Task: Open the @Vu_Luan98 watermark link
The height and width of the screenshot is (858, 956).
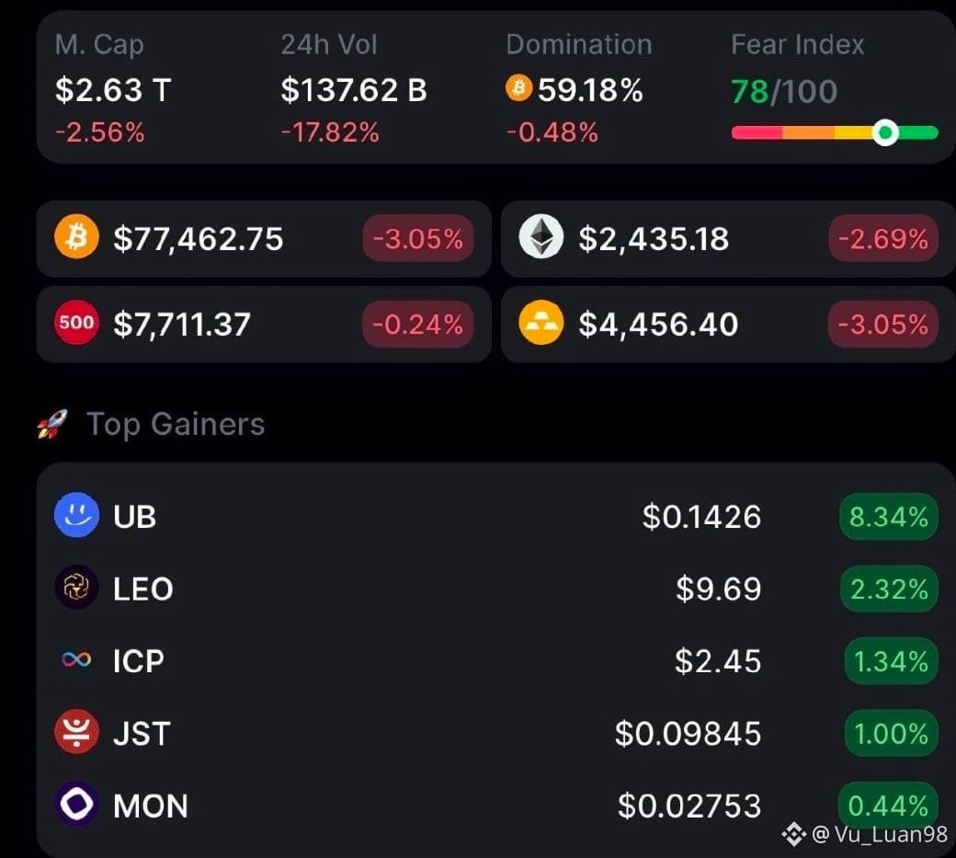Action: pyautogui.click(x=866, y=833)
